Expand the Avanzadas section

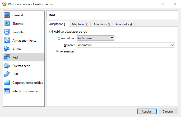(58, 51)
